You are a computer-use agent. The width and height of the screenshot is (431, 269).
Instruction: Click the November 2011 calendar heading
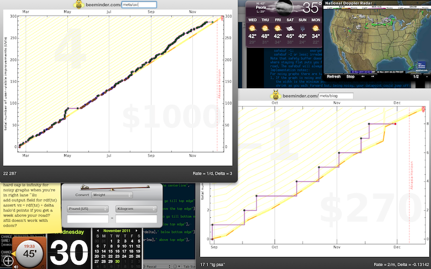point(116,231)
